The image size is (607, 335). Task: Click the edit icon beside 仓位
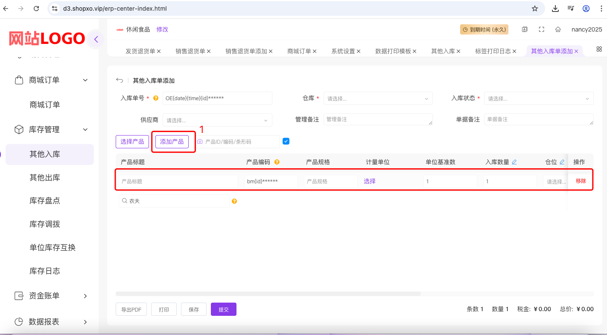point(562,162)
